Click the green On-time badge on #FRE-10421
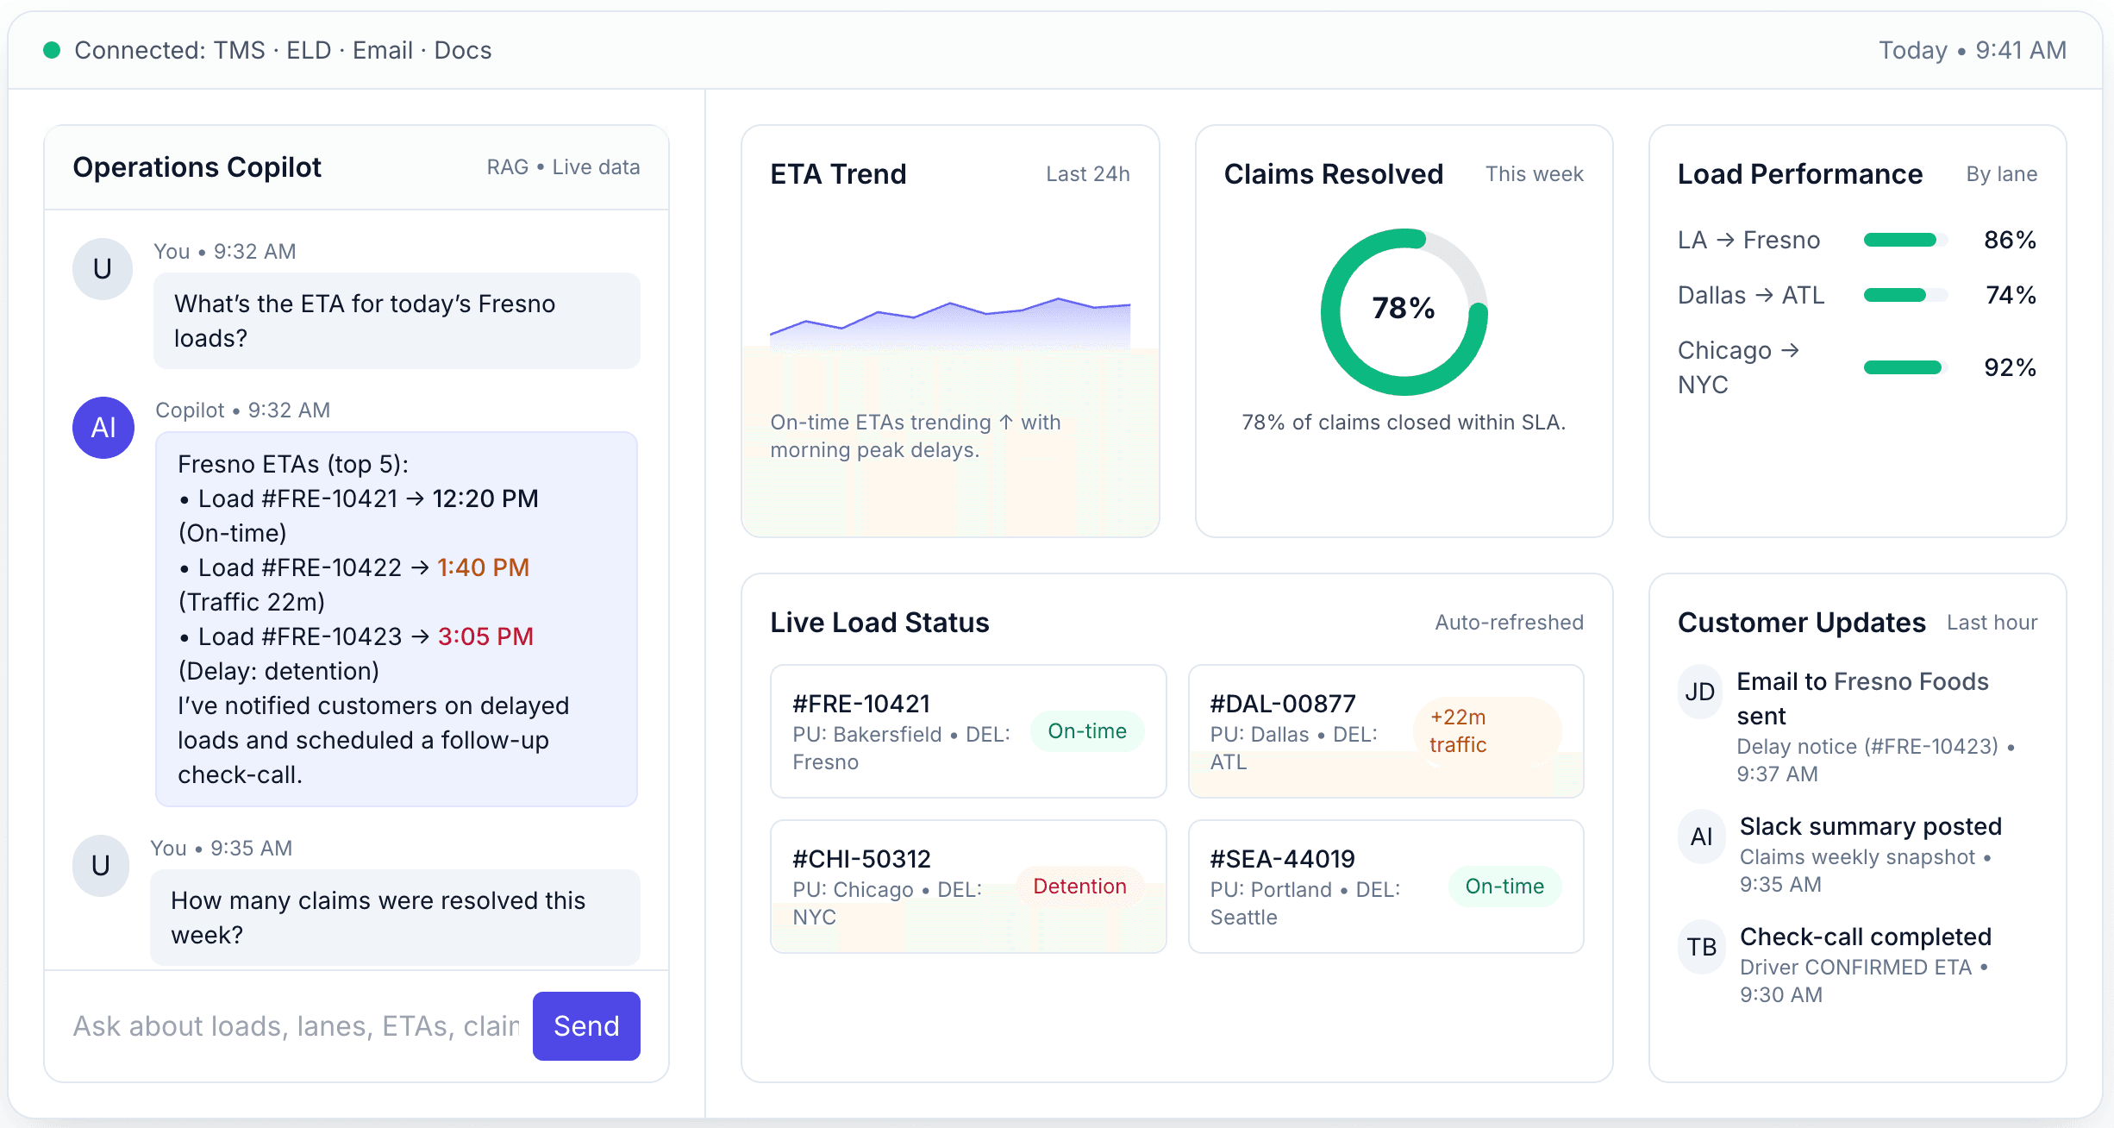This screenshot has width=2114, height=1128. pyautogui.click(x=1087, y=731)
